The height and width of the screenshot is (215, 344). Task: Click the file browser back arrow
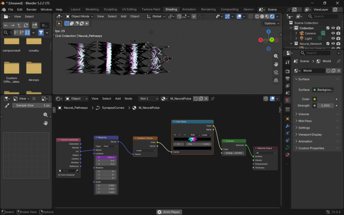6,26
